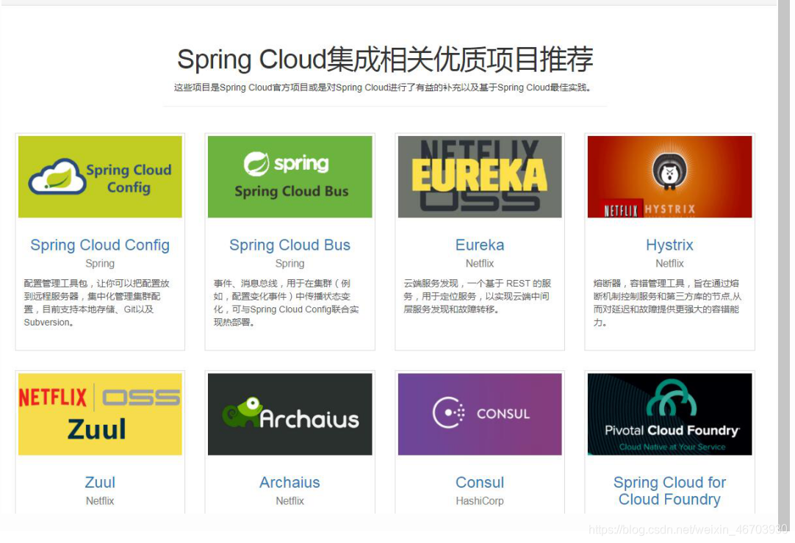
Task: Go to the Consul project link
Action: click(480, 482)
